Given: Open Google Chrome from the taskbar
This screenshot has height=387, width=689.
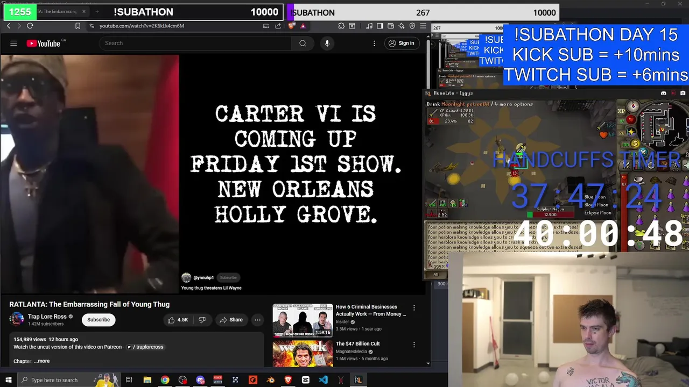Looking at the screenshot, I should [x=165, y=380].
